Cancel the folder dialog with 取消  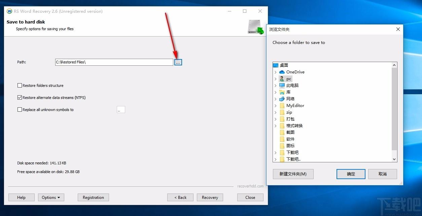[x=383, y=174]
